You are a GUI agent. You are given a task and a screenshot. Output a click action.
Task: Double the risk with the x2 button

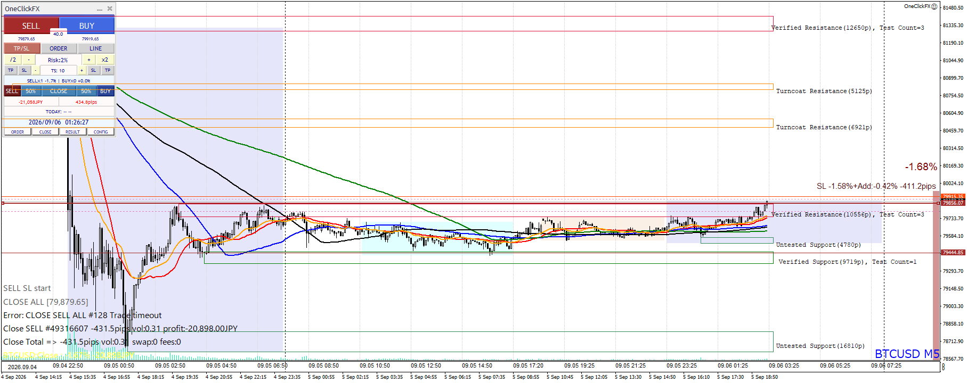coord(105,60)
